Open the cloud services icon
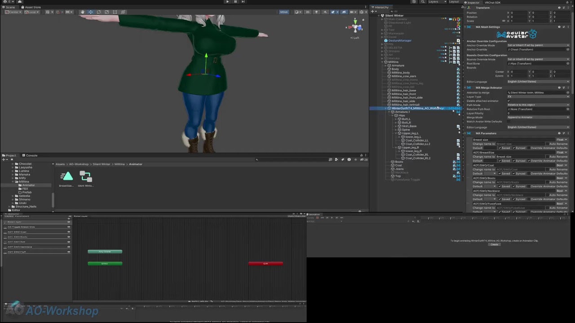This screenshot has width=575, height=323. (x=19, y=2)
